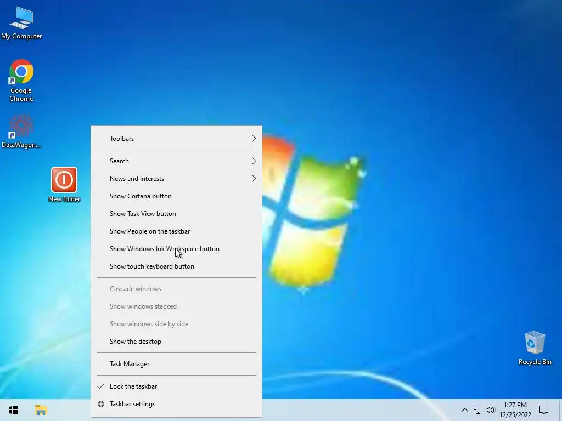This screenshot has height=421, width=562.
Task: Toggle Show Windows Ink Workspace button
Action: pos(177,249)
